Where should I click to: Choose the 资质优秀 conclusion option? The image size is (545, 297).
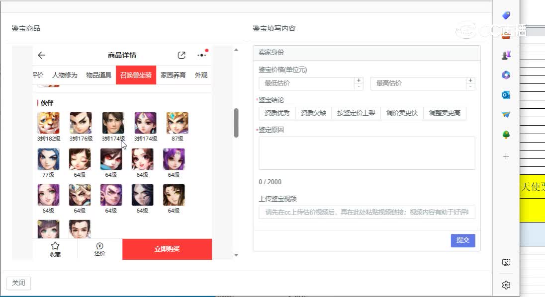point(277,113)
